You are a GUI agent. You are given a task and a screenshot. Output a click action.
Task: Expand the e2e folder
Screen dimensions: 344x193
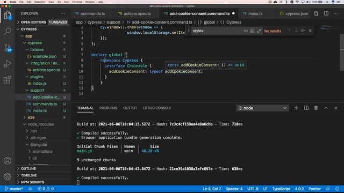[43, 117]
